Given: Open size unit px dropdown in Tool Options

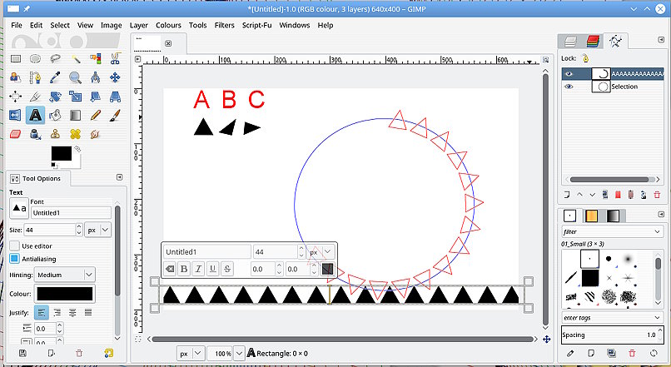Looking at the screenshot, I should 98,231.
